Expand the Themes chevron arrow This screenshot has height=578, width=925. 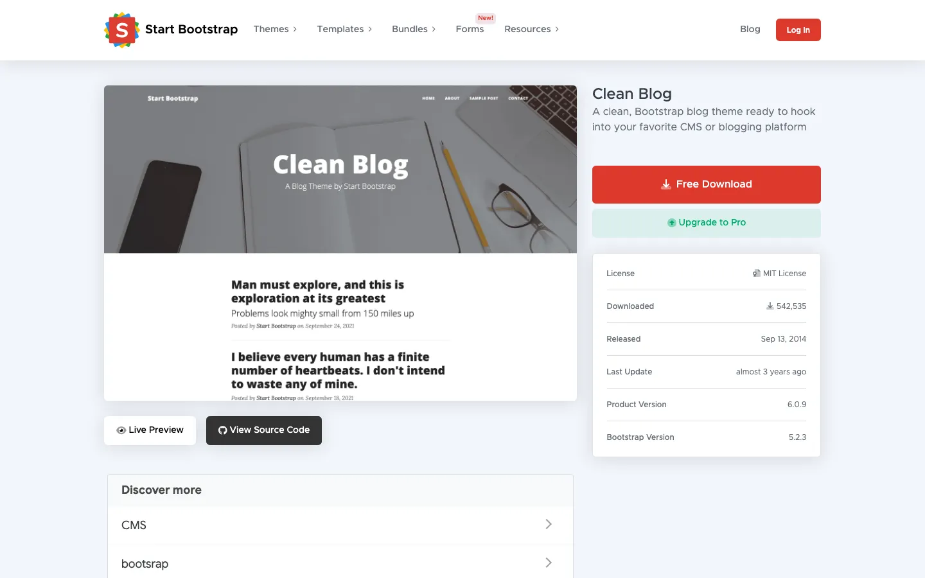[295, 30]
